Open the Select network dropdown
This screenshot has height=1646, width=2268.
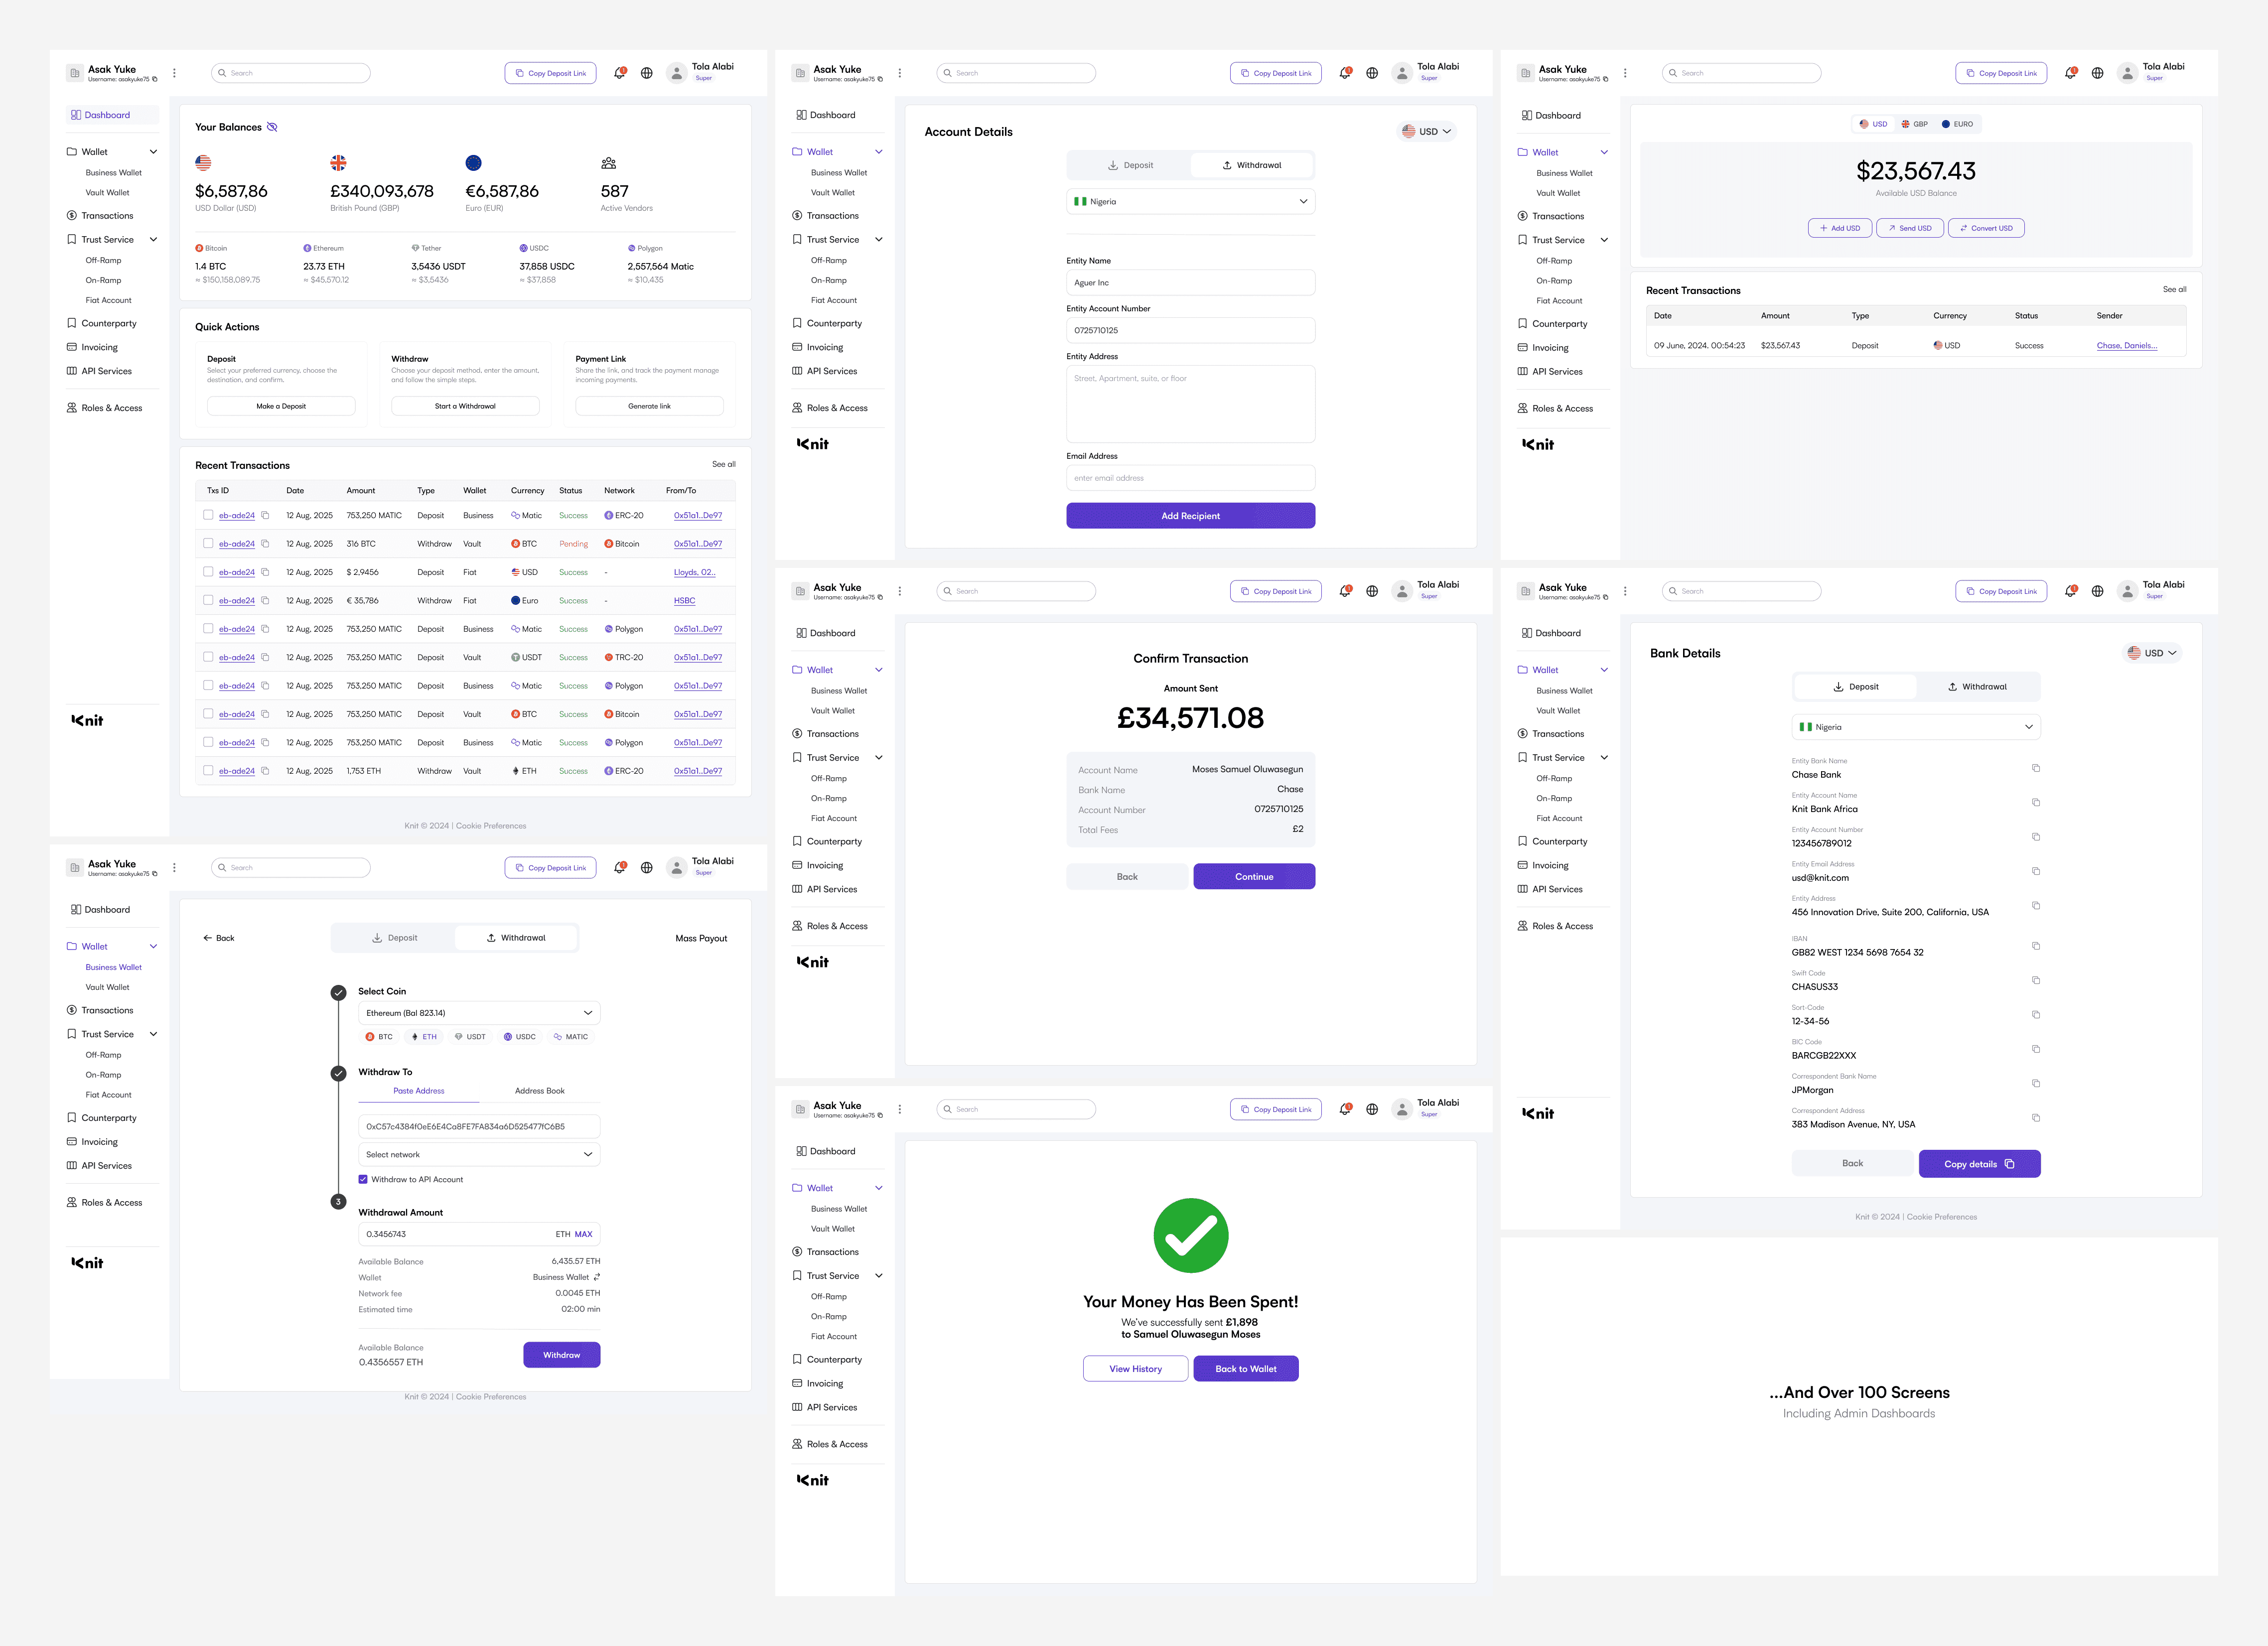coord(479,1154)
